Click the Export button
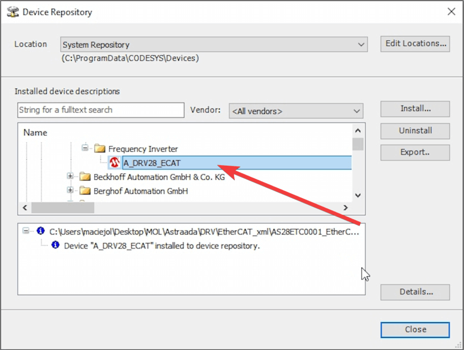 pyautogui.click(x=415, y=152)
